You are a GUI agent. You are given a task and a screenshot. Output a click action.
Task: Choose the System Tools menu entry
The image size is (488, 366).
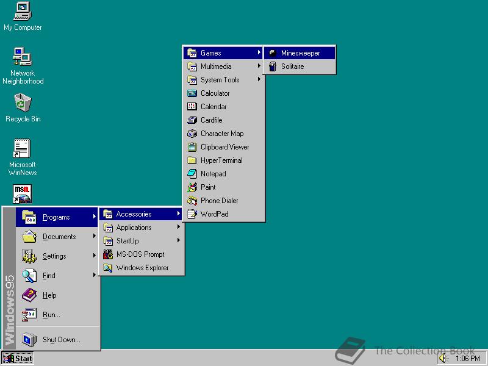pyautogui.click(x=223, y=80)
